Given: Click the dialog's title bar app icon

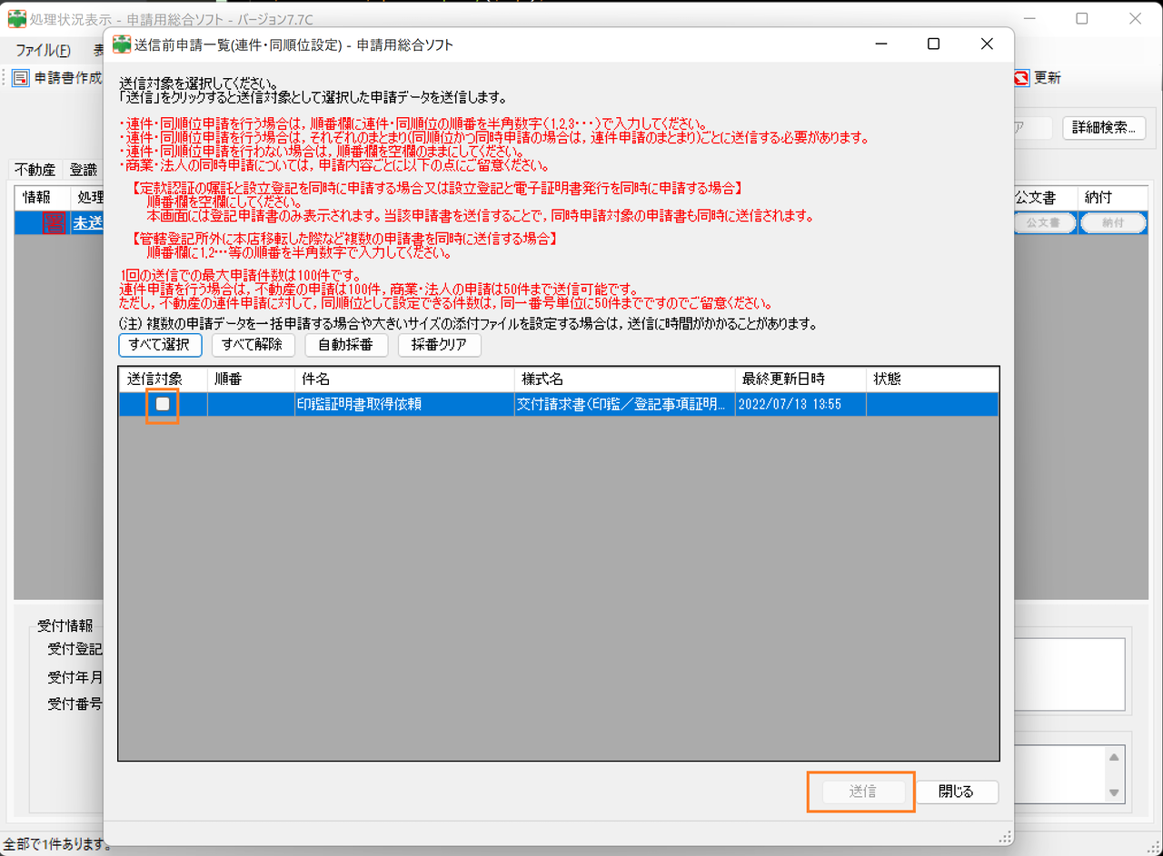Looking at the screenshot, I should 122,44.
